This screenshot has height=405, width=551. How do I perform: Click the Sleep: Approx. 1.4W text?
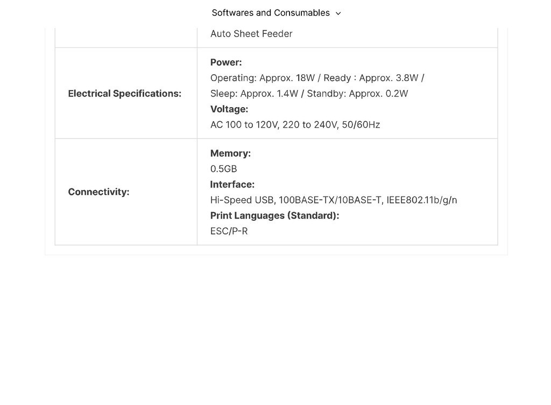[x=254, y=94]
